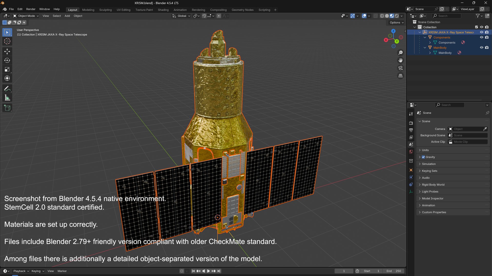The image size is (492, 276).
Task: Switch to Geometry Nodes workspace tab
Action: pyautogui.click(x=242, y=10)
